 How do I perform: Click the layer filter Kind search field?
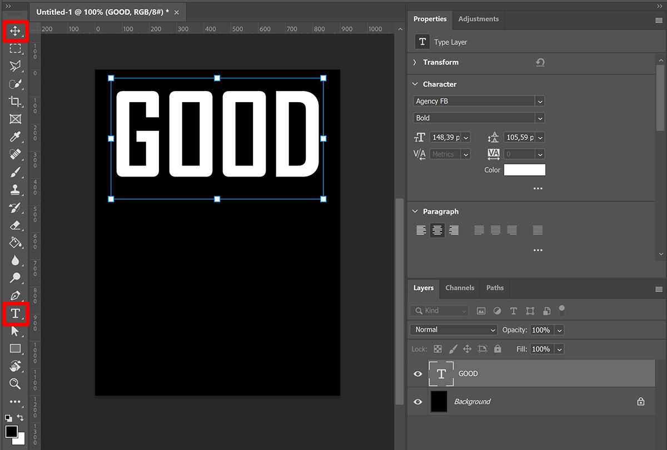(x=439, y=311)
